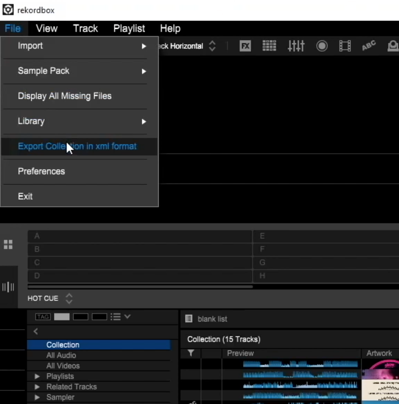Screen dimensions: 399x404
Task: Toggle the recording circle icon
Action: [322, 46]
